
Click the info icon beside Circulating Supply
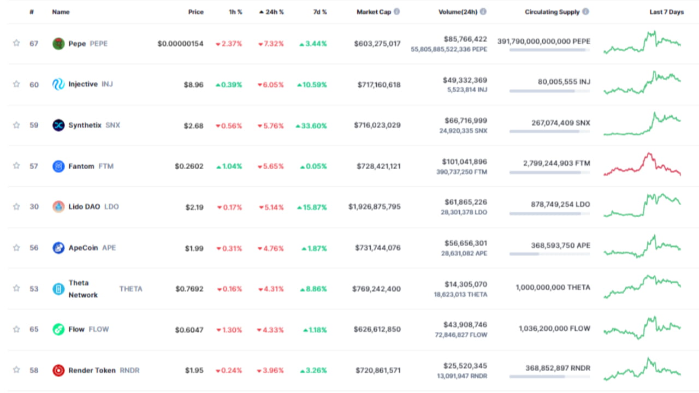pos(585,11)
